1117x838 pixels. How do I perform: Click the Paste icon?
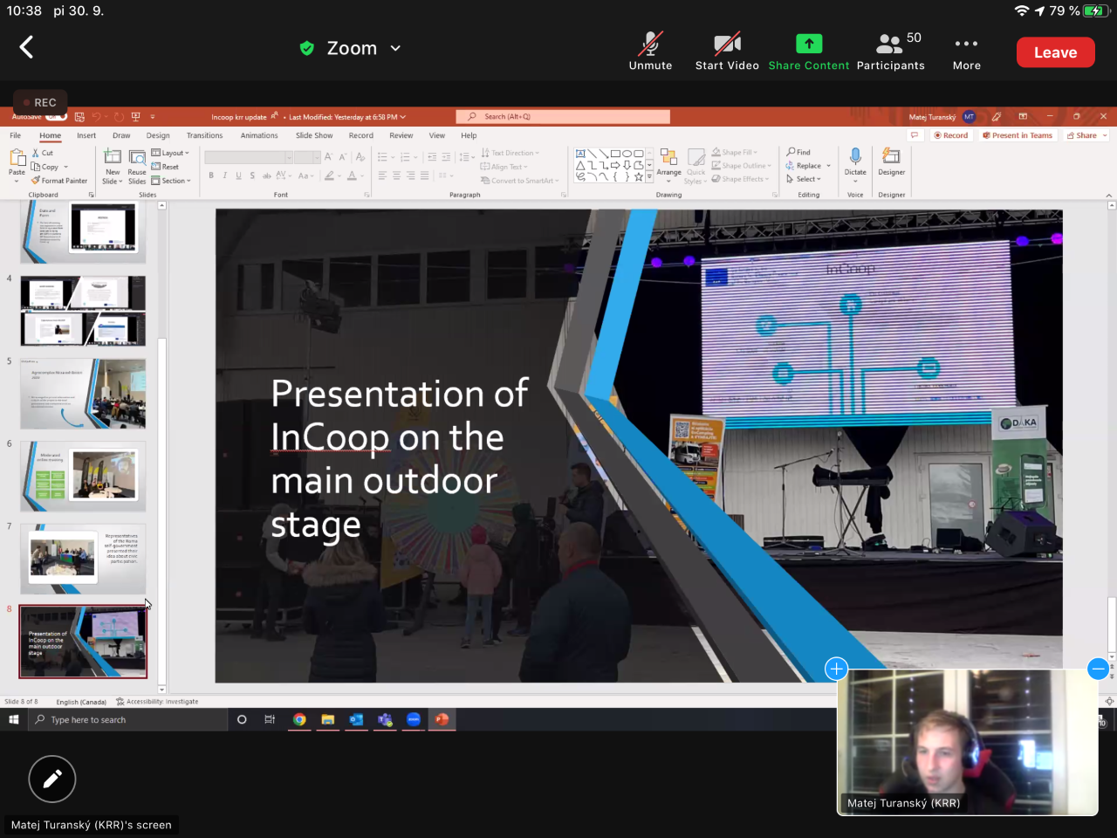[x=17, y=157]
